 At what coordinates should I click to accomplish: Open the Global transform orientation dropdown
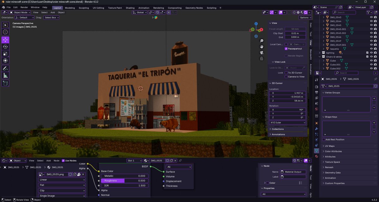pos(140,12)
